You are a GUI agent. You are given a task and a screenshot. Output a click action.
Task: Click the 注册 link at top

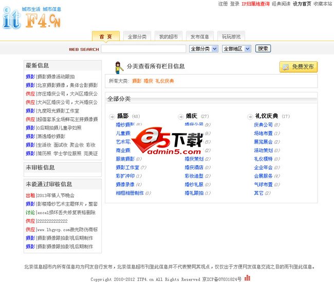[x=223, y=4]
